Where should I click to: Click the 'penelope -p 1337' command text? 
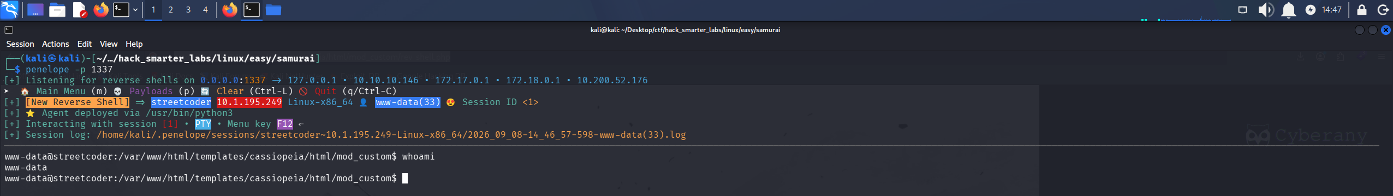[69, 70]
